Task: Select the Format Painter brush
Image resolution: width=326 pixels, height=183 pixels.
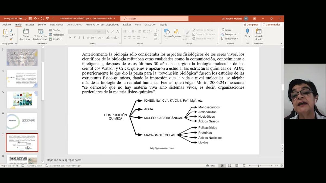Action: (x=11, y=39)
